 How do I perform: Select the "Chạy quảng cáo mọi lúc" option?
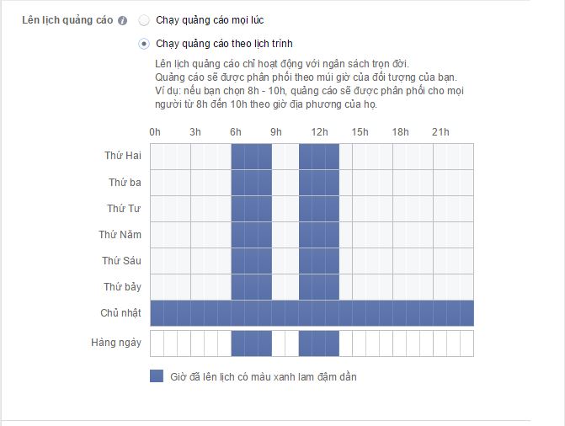pyautogui.click(x=144, y=20)
